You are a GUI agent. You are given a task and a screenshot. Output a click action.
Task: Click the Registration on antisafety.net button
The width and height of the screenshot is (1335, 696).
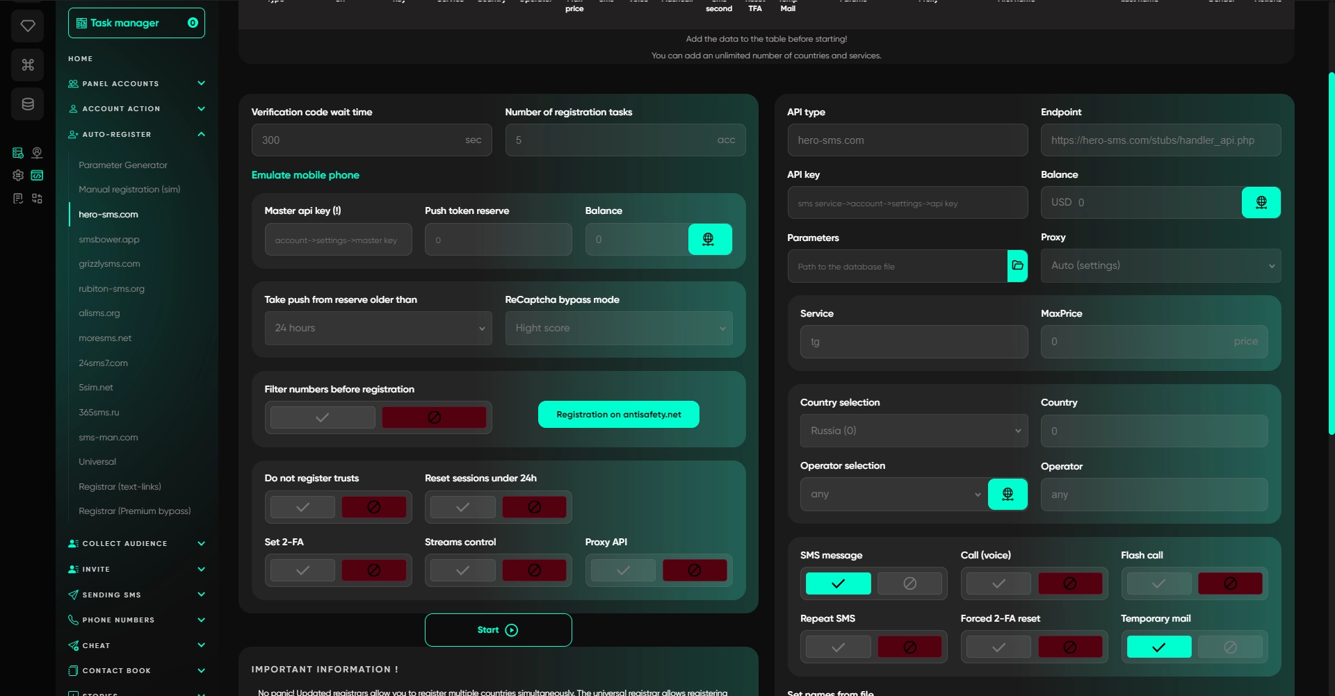point(618,415)
